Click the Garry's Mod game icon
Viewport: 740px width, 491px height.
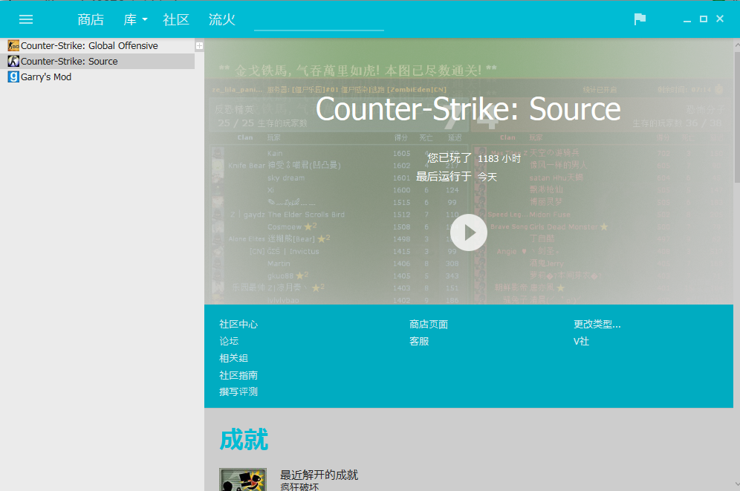(13, 77)
